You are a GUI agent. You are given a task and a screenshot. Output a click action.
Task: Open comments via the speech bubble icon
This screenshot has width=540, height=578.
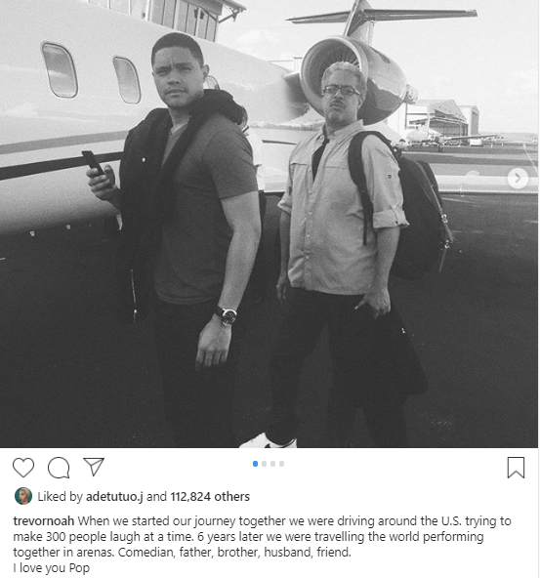pyautogui.click(x=59, y=468)
